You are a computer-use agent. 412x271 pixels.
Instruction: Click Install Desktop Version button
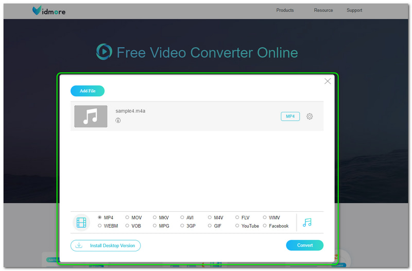[106, 246]
